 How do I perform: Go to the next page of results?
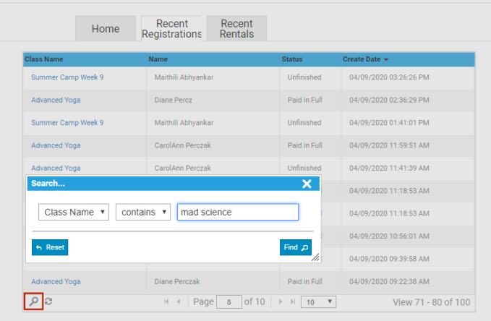[x=281, y=301]
